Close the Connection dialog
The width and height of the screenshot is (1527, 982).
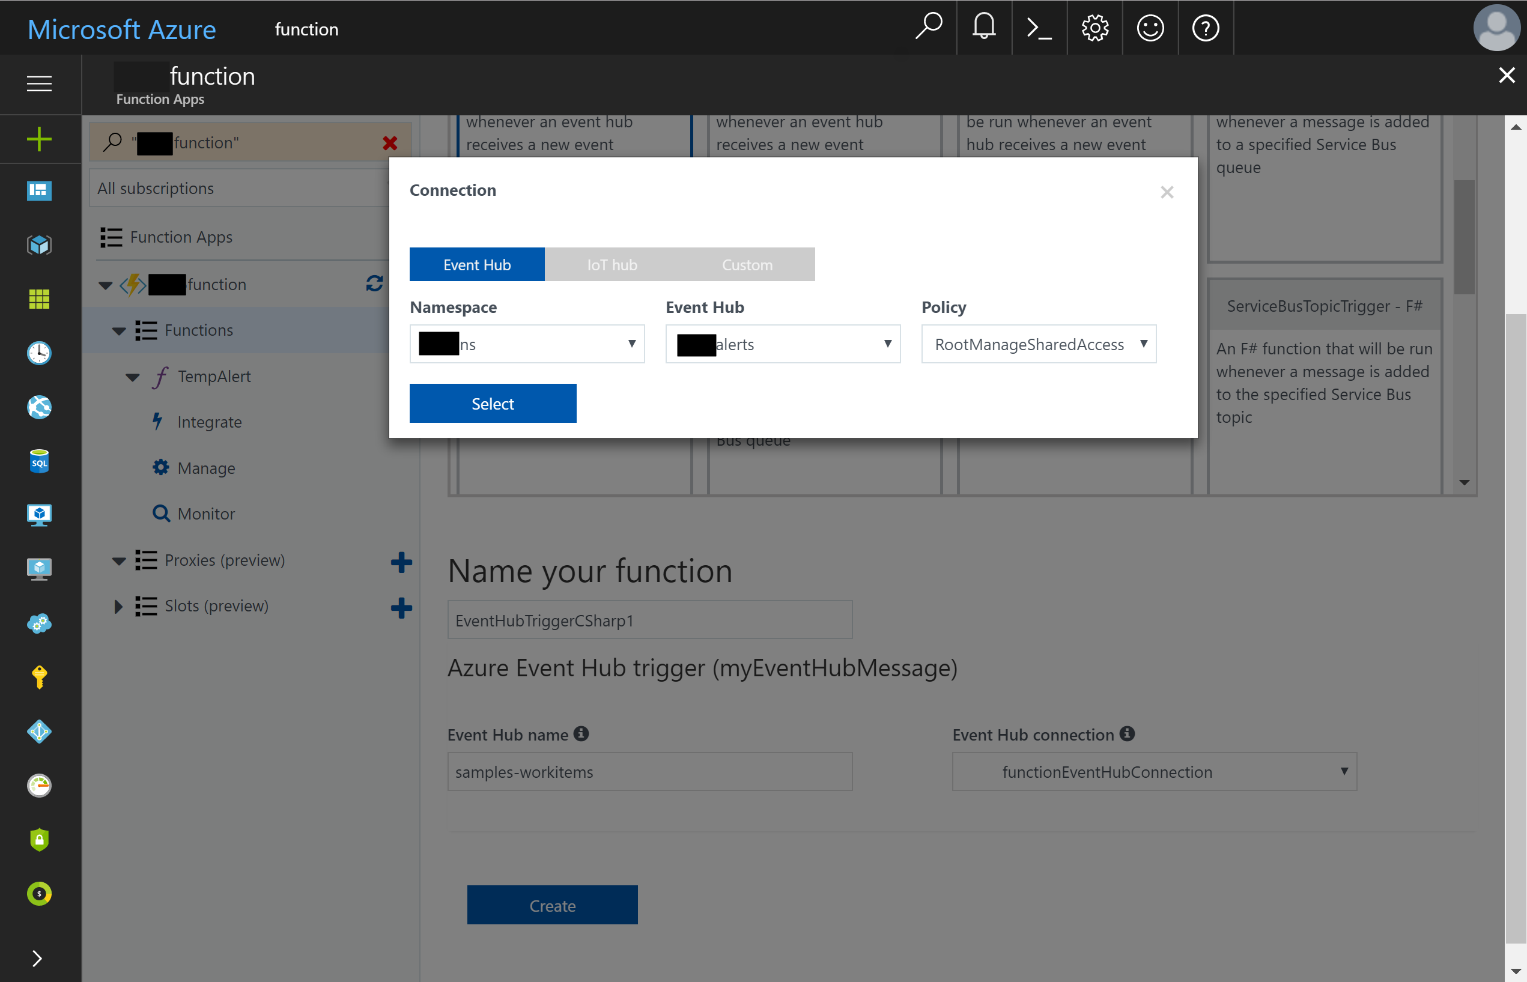tap(1167, 192)
